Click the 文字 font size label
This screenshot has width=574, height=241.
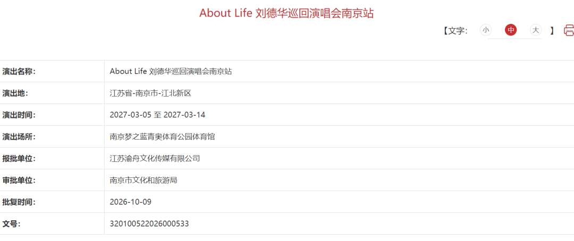click(455, 30)
